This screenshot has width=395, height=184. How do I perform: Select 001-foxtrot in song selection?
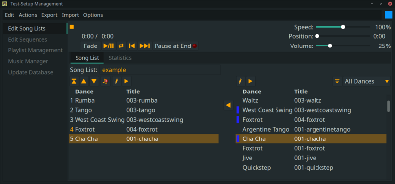(x=311, y=148)
